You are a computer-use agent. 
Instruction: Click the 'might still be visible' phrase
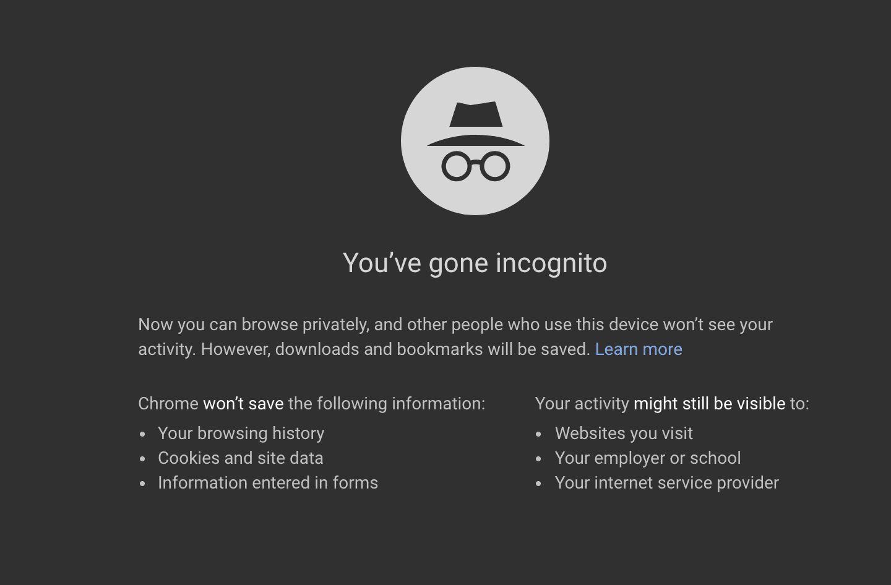point(708,404)
